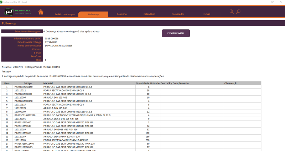Screen dimensions: 285x151
Task: Click the Home house icon
Action: click(41, 12)
